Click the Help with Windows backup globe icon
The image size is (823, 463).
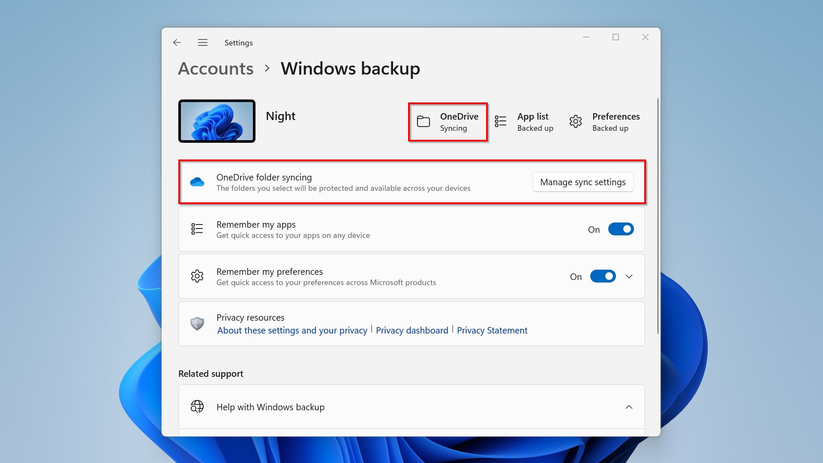tap(197, 406)
